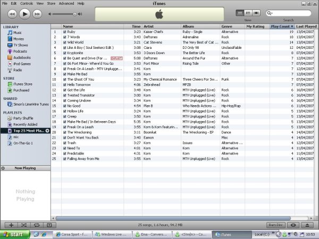The width and height of the screenshot is (319, 239).
Task: Go back to the previous track
Action: pos(12,13)
